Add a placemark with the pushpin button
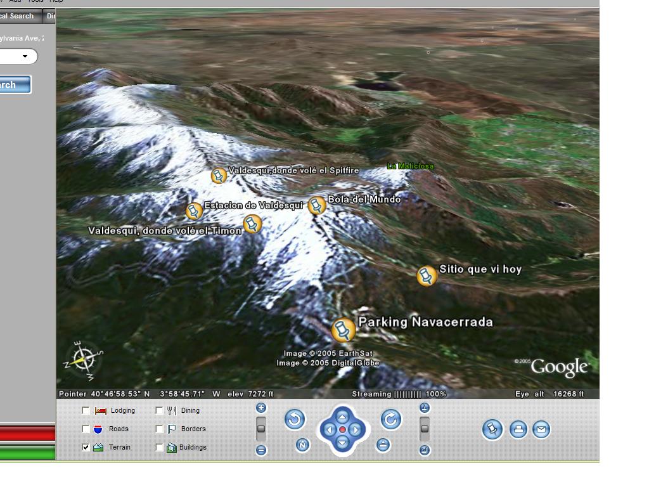 pos(492,429)
